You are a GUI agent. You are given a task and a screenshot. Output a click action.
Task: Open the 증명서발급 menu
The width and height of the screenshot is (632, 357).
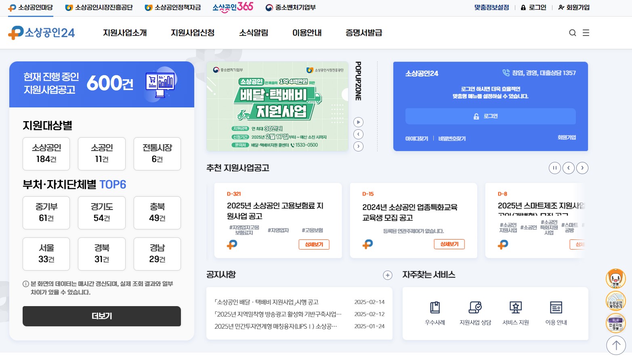coord(364,33)
